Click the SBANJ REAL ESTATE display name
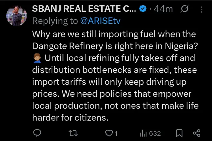This screenshot has width=212, height=141. tap(84, 9)
